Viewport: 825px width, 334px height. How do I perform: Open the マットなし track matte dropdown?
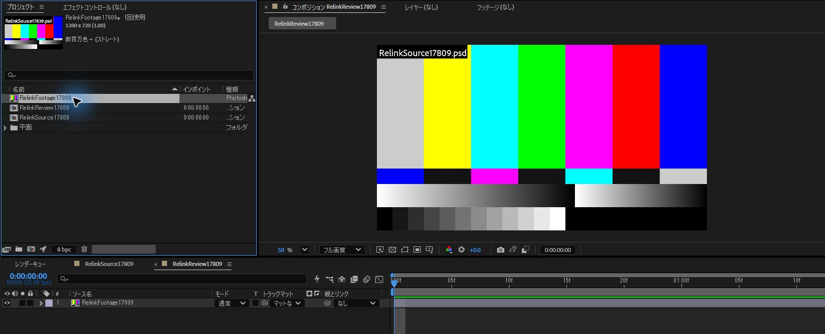pos(287,303)
